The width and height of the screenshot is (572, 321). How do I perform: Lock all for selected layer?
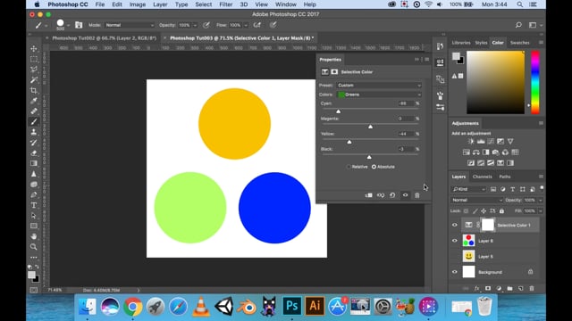[501, 211]
